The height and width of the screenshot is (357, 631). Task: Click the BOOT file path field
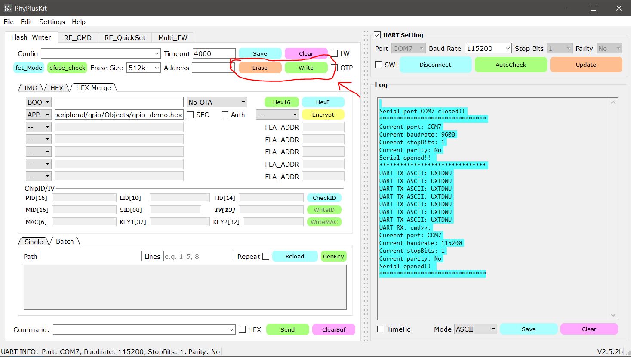119,102
